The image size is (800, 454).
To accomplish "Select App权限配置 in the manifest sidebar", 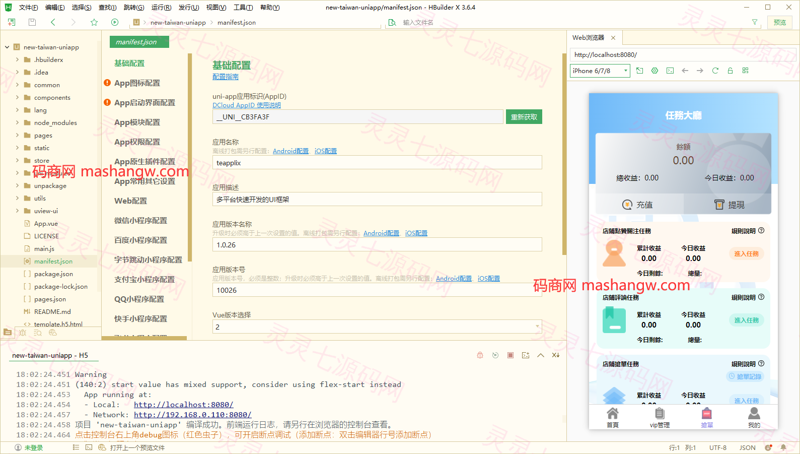I will click(x=137, y=142).
